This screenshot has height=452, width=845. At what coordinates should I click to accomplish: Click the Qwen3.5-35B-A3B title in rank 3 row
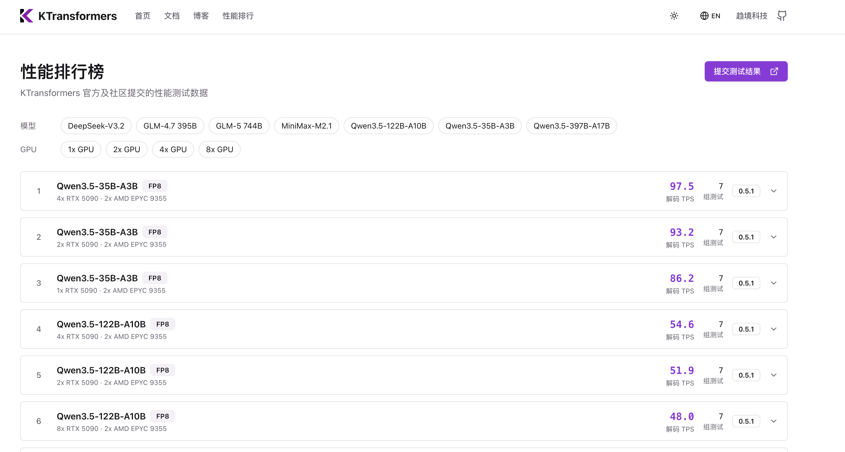(x=97, y=278)
